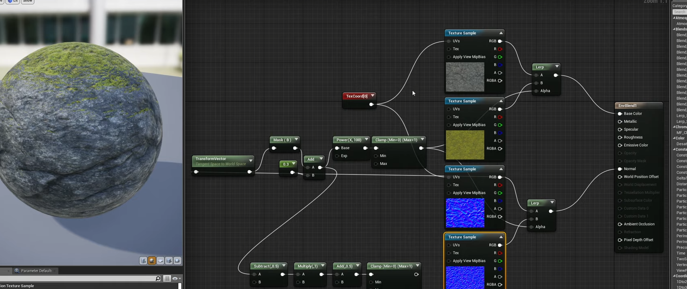Click the EnvBlend1 Normal input pin
This screenshot has height=289, width=687.
pyautogui.click(x=620, y=169)
